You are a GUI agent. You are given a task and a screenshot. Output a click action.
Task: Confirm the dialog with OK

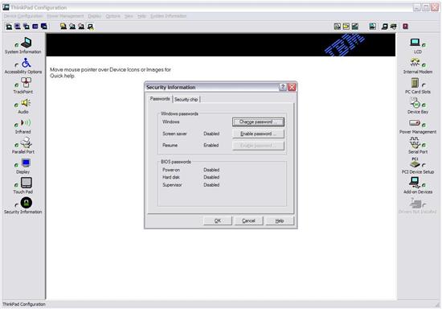(217, 220)
